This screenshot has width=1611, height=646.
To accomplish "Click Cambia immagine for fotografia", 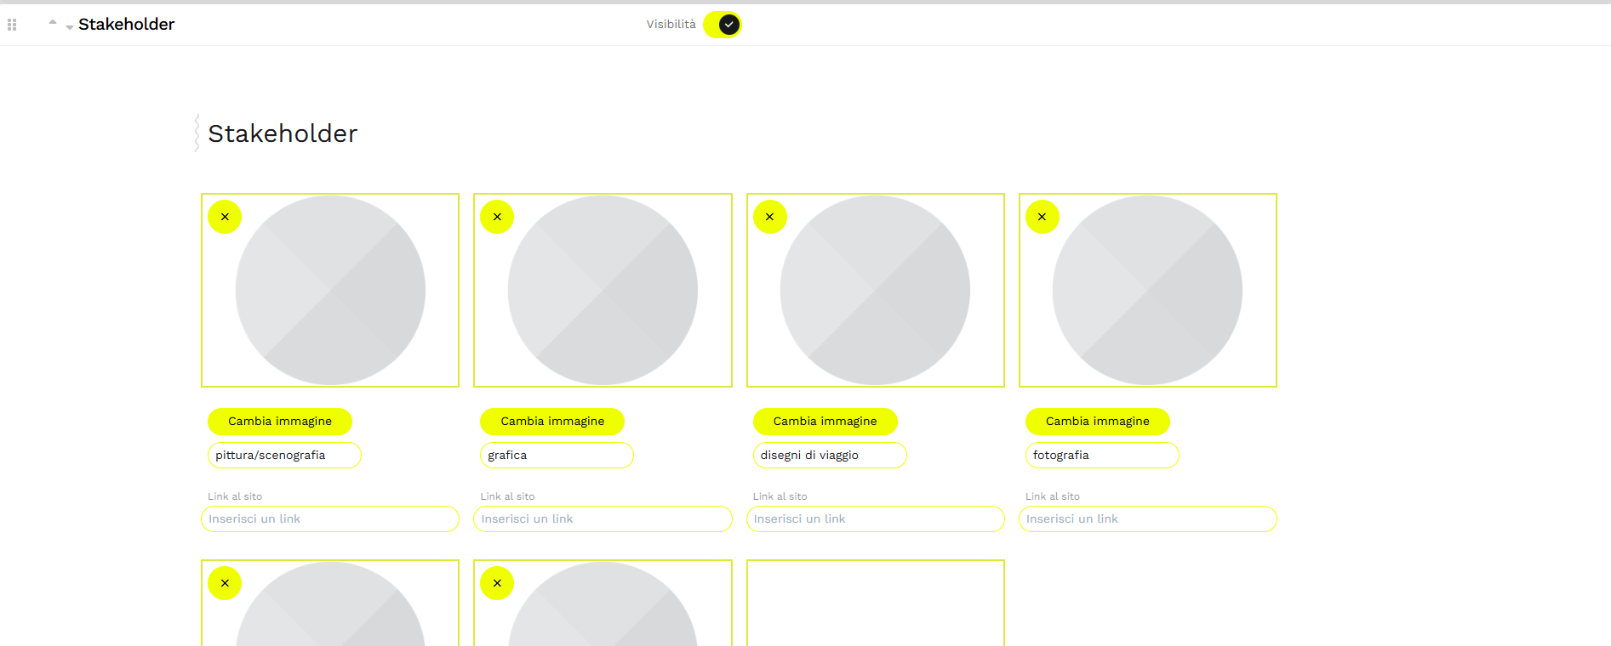I will coord(1098,421).
